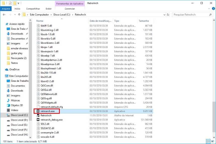
Task: Switch to the Exibir ribbon tab
Action: (x=49, y=9)
